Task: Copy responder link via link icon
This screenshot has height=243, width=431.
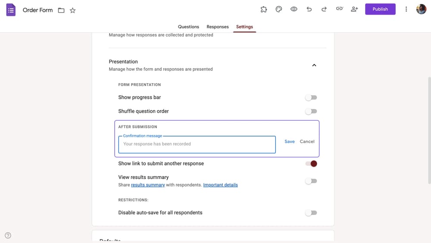Action: [340, 9]
